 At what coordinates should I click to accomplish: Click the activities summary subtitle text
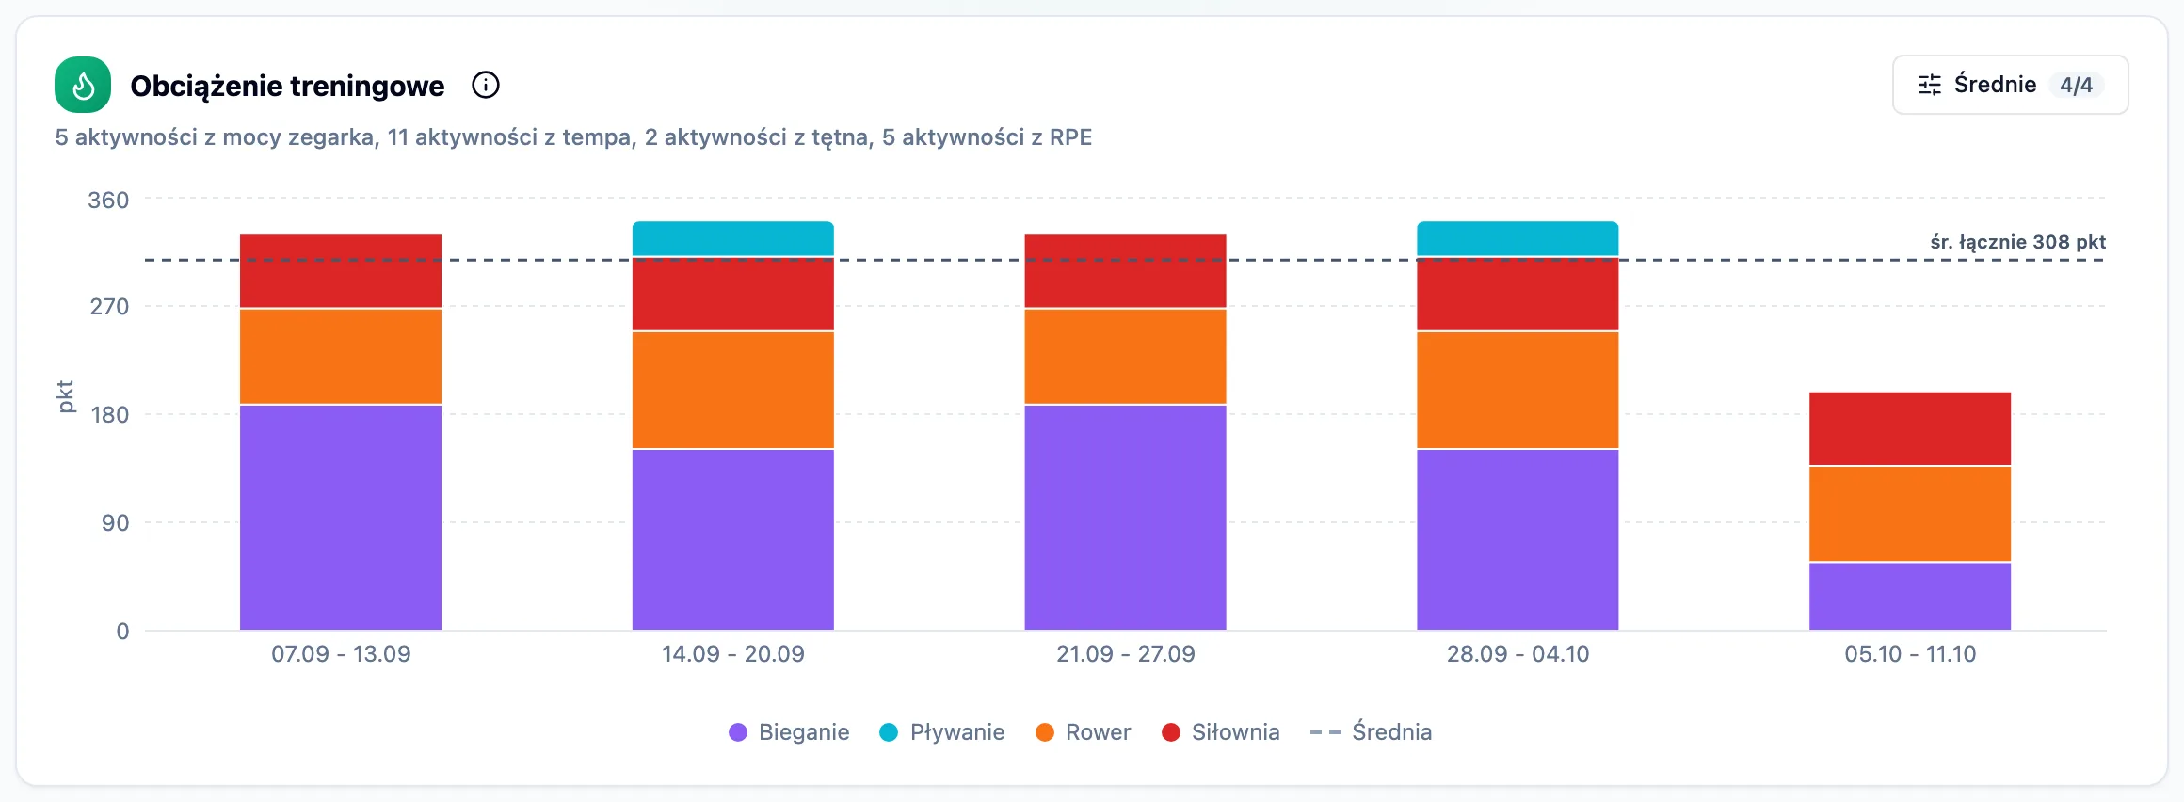pos(573,137)
